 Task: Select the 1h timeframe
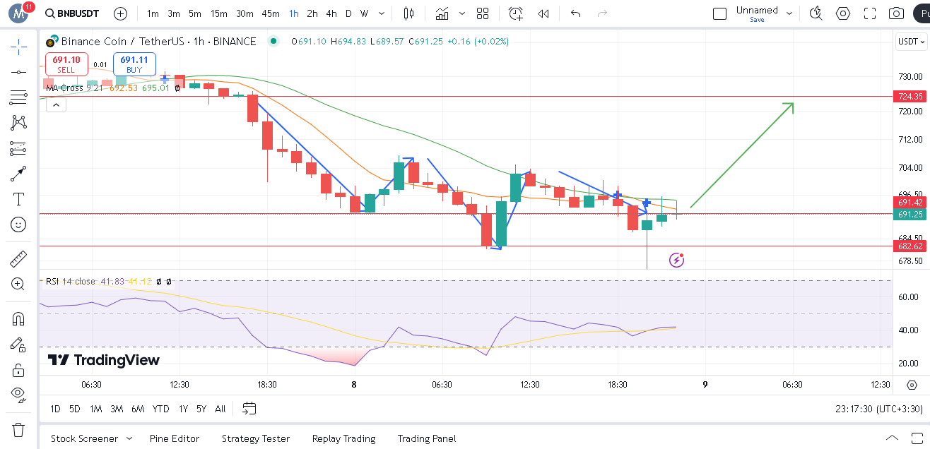[x=294, y=13]
